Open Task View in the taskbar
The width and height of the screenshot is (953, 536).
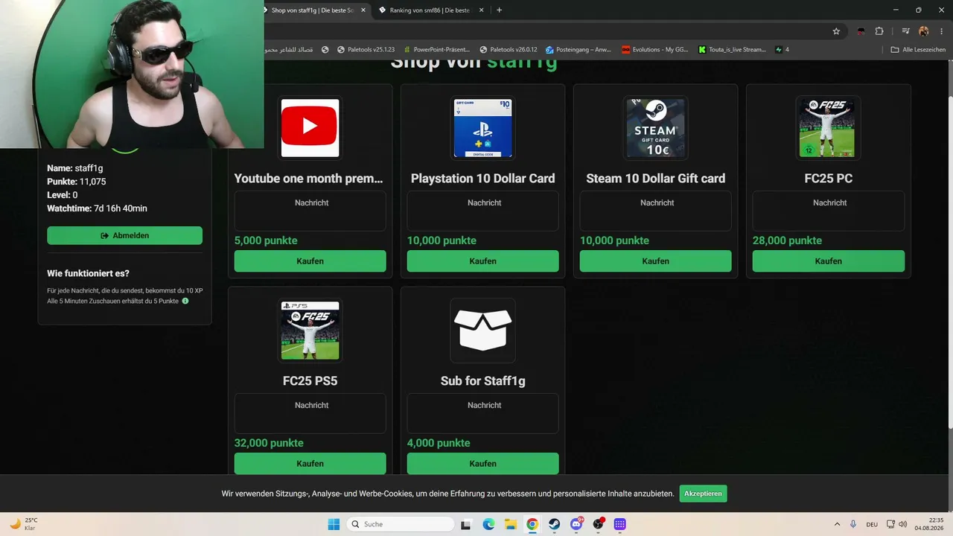466,524
